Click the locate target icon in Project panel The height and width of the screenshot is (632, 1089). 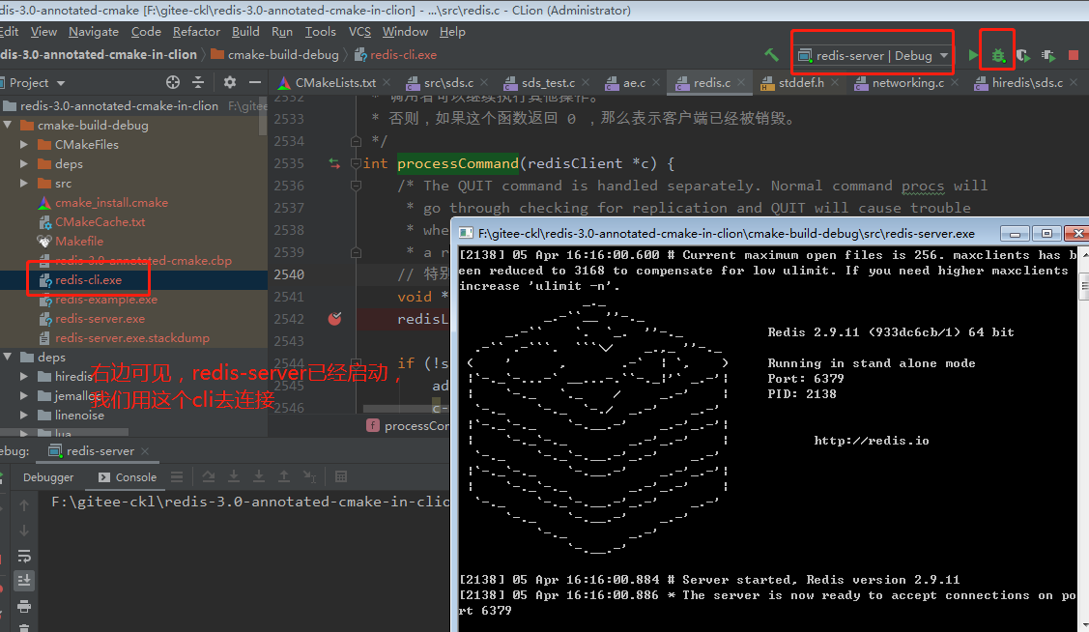point(173,82)
